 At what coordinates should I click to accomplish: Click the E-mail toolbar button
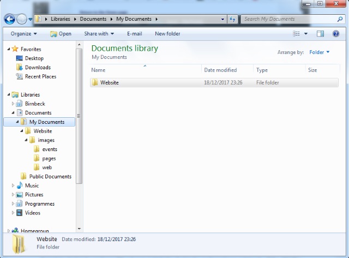(134, 34)
